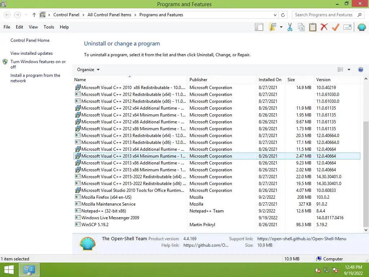Click the Forward navigation arrow
Viewport: 369px width, 277px height.
pyautogui.click(x=17, y=15)
